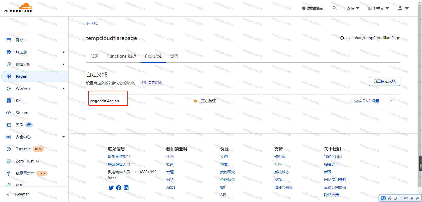Click the 信任与安全 footer link
The width and height of the screenshot is (422, 202).
click(284, 187)
